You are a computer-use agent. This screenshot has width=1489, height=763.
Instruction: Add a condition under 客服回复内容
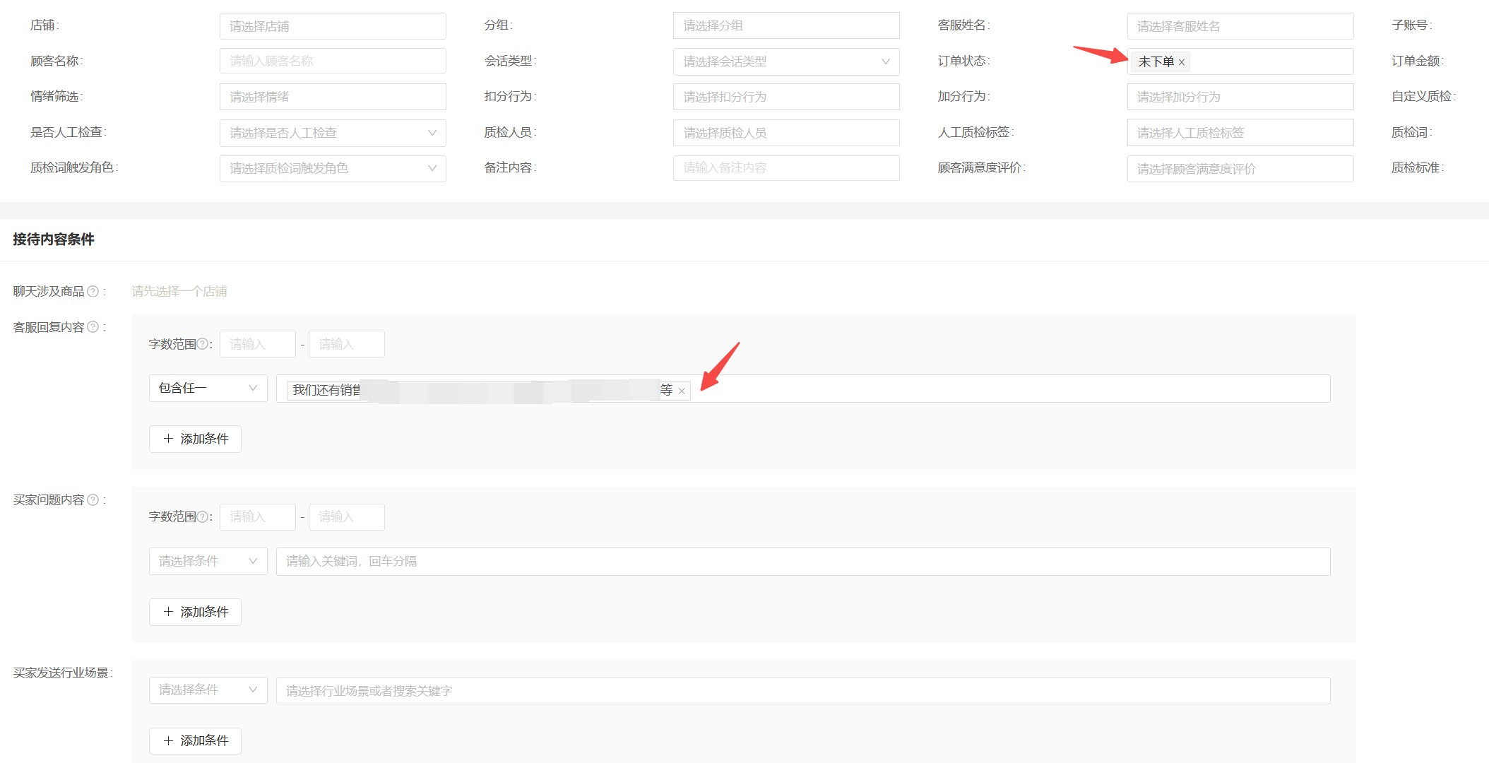[195, 439]
